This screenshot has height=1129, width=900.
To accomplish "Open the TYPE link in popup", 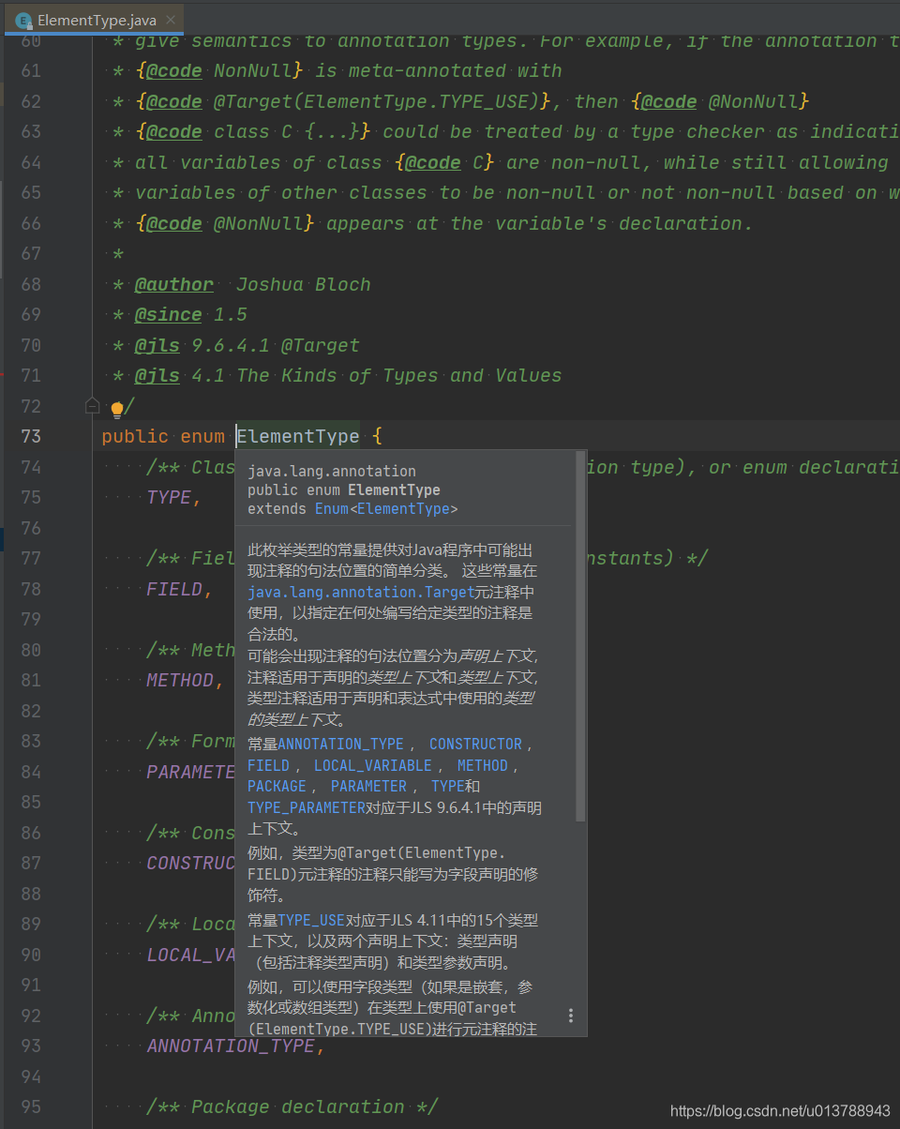I will [x=448, y=787].
